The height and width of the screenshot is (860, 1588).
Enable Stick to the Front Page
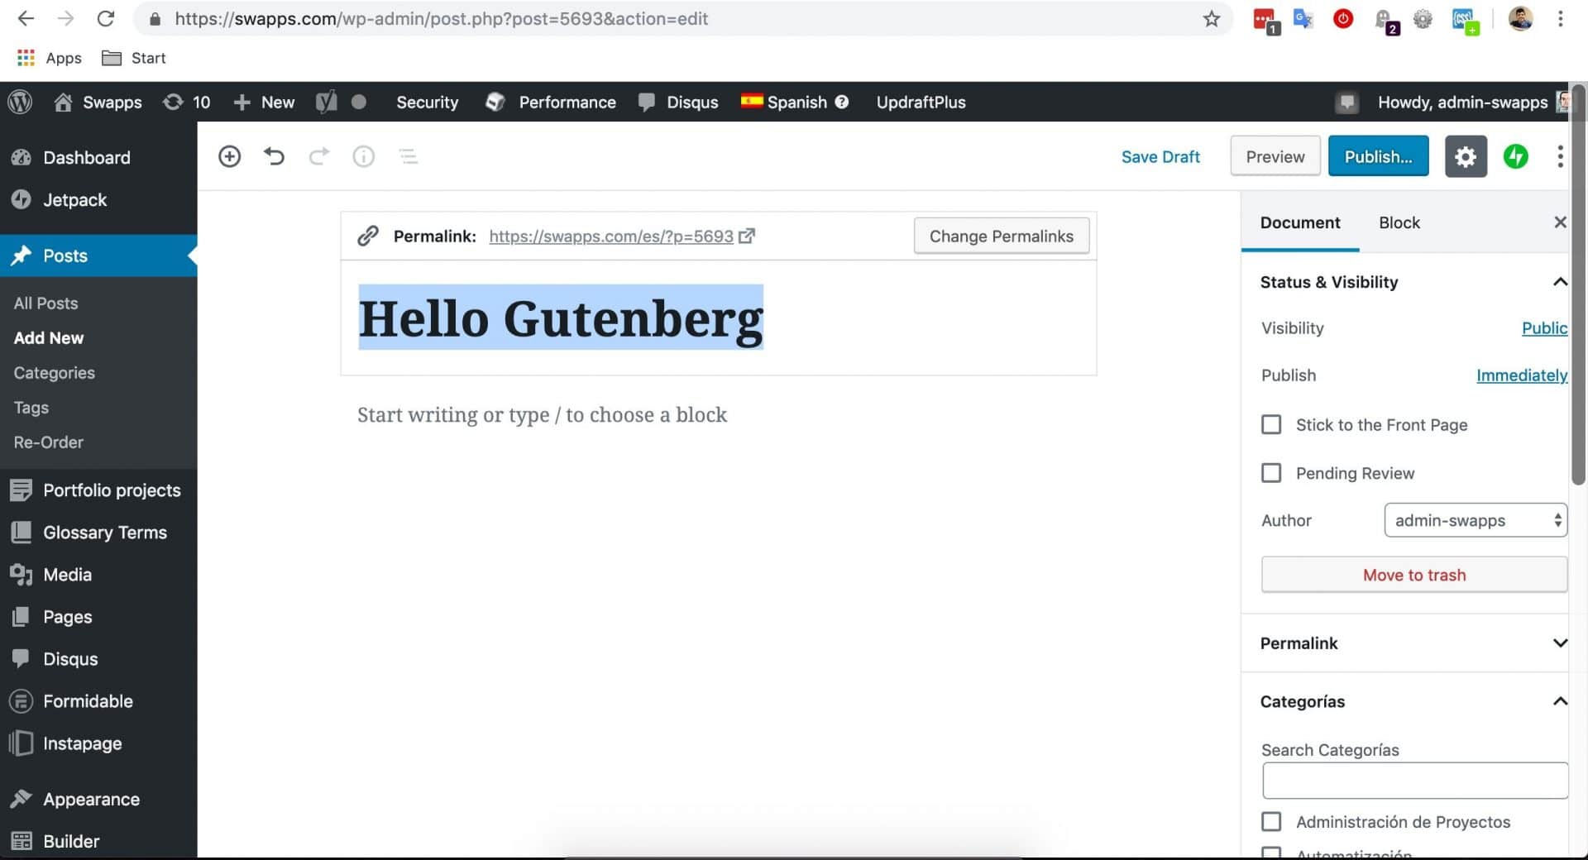[x=1271, y=425]
